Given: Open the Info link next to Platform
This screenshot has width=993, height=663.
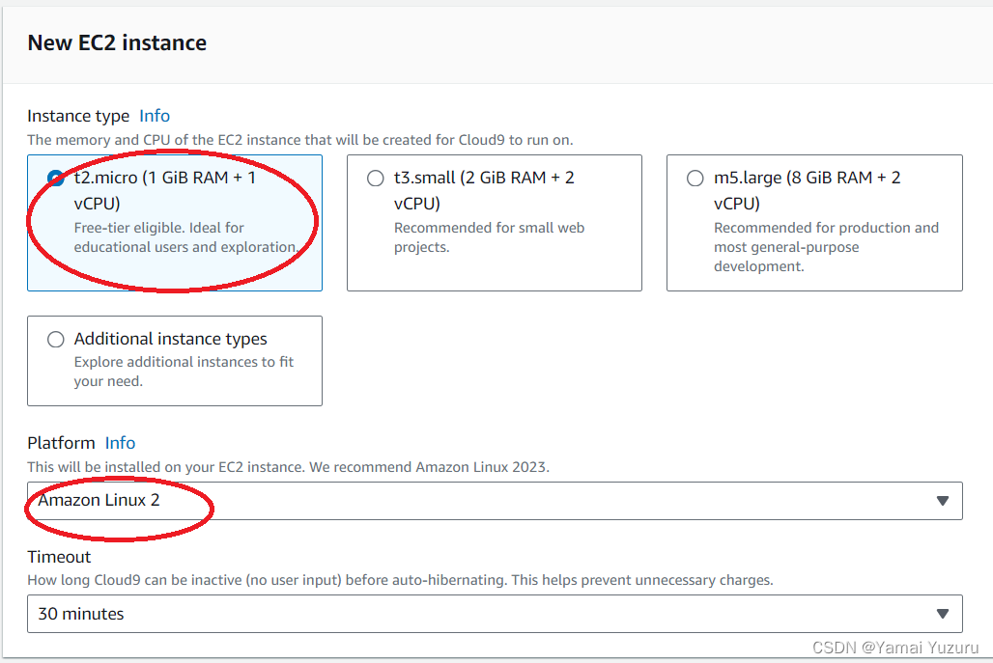Looking at the screenshot, I should pos(121,443).
